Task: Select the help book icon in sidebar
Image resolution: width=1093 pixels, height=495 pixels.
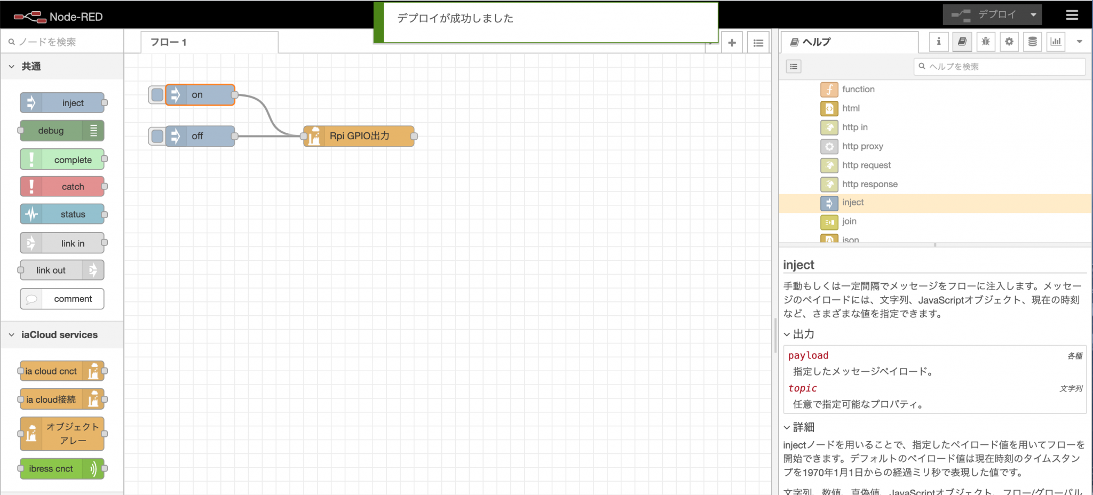Action: (x=962, y=42)
